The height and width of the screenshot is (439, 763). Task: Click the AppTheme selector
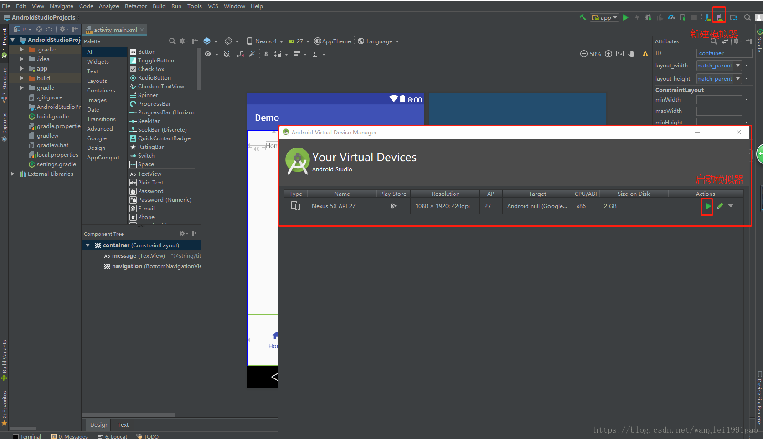click(x=333, y=41)
